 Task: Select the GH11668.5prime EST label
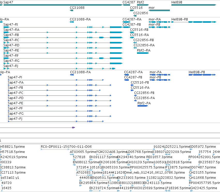pyautogui.click(x=202, y=178)
